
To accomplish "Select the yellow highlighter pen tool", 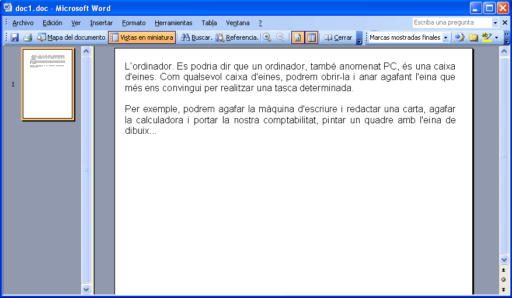I will (x=486, y=37).
